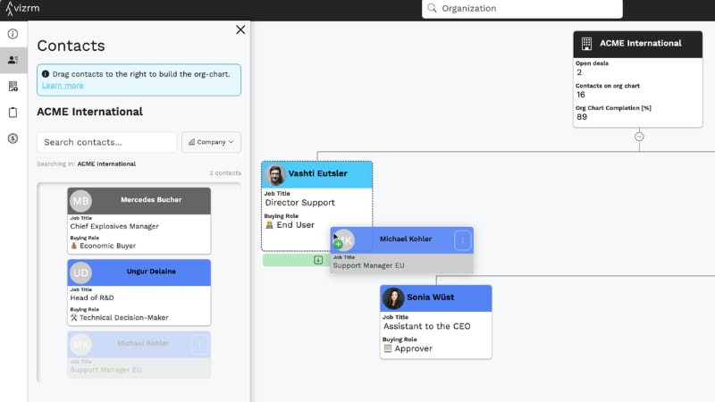The image size is (715, 402).
Task: Click the Learn more link
Action: point(63,85)
